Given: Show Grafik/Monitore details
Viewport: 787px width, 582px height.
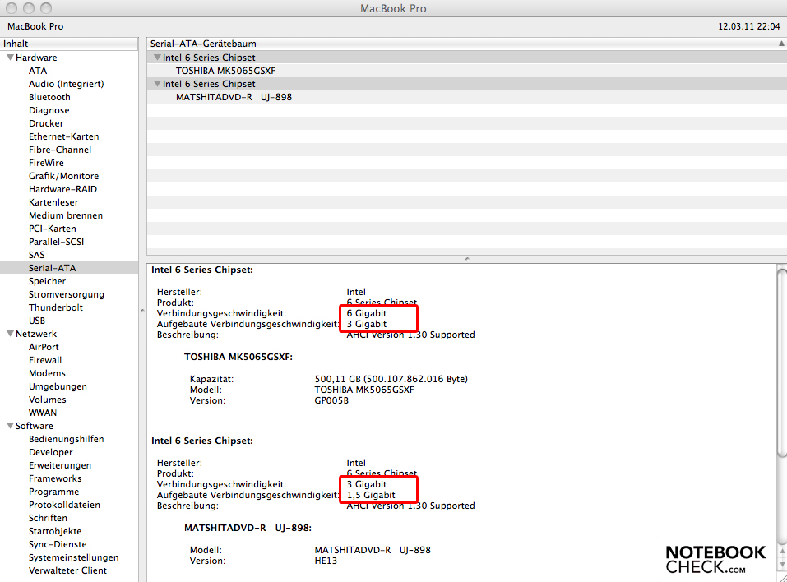Looking at the screenshot, I should tap(64, 176).
